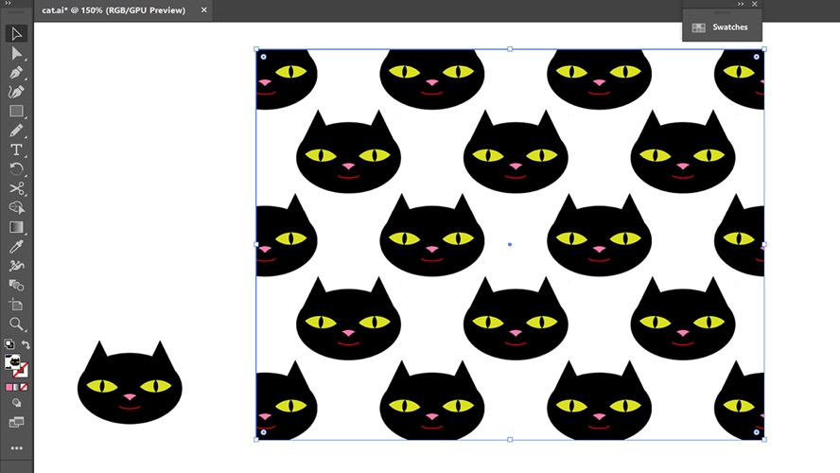
Task: Swap fill and stroke colors
Action: (26, 344)
